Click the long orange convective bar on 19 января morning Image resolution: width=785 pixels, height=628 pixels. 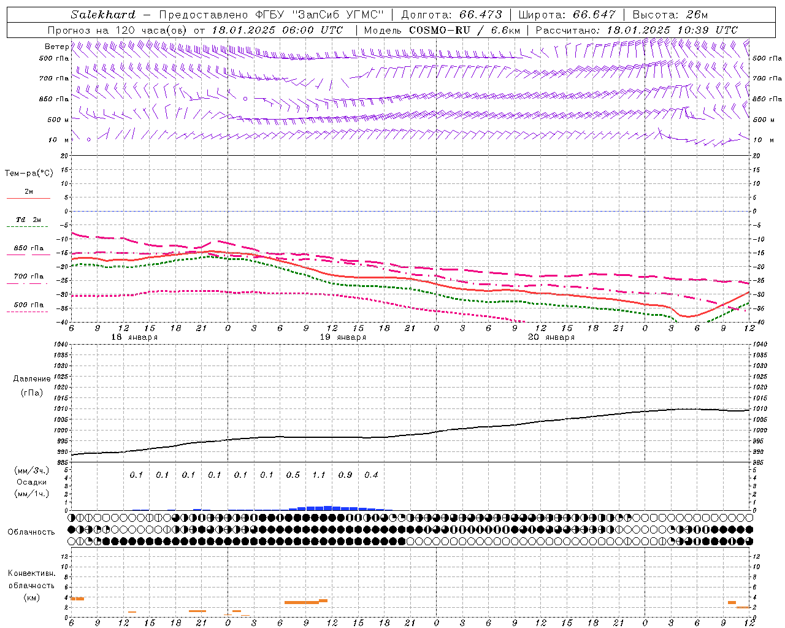[x=302, y=603]
